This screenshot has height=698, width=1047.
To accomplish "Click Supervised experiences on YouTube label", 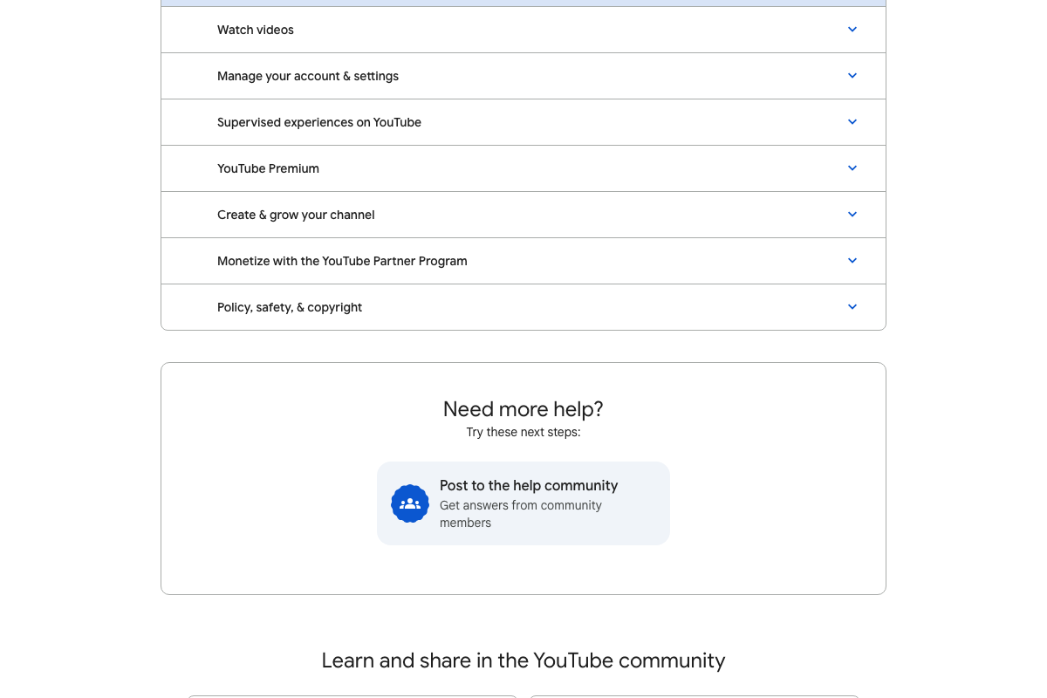I will [319, 122].
